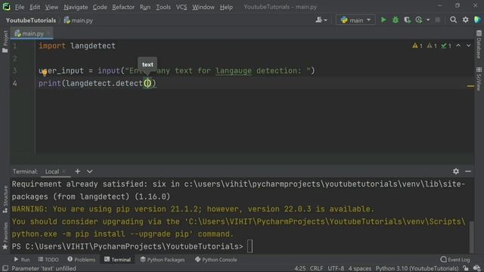Open the Problems tool window tab
The width and height of the screenshot is (484, 272).
click(82, 260)
